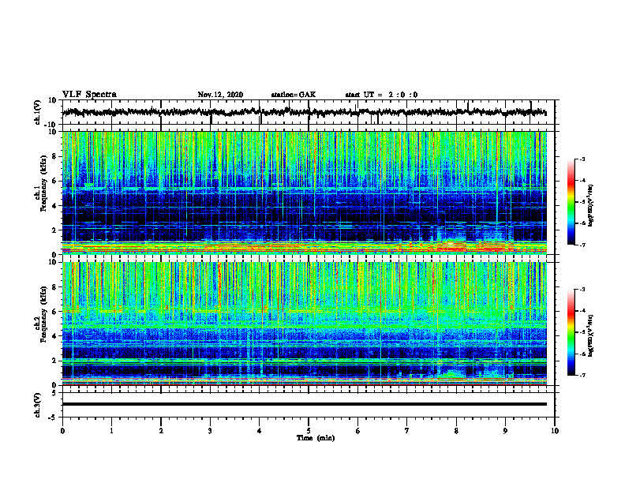Viewport: 625px width, 483px height.
Task: Click time tick label "5" on the x-axis
Action: pos(309,431)
